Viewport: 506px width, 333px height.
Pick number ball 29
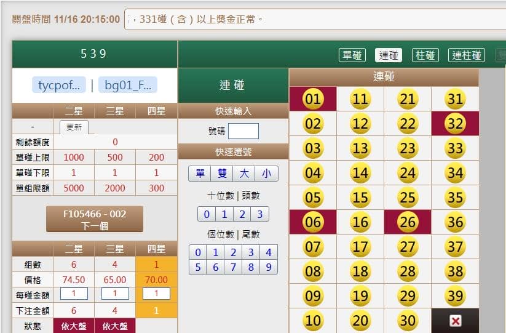click(x=407, y=296)
